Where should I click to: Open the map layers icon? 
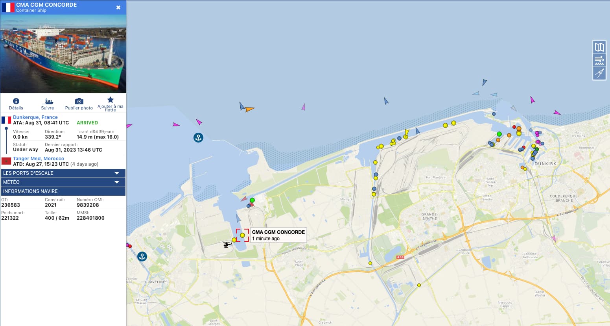coord(599,47)
